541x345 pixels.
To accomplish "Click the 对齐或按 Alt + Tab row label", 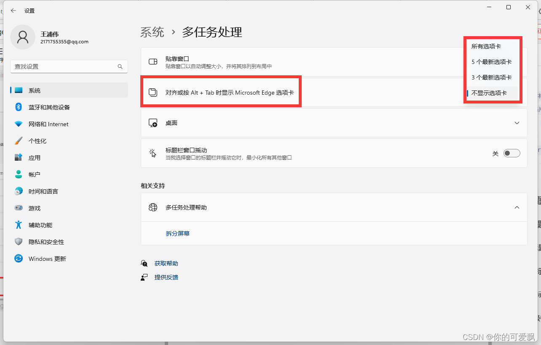I will click(x=230, y=93).
